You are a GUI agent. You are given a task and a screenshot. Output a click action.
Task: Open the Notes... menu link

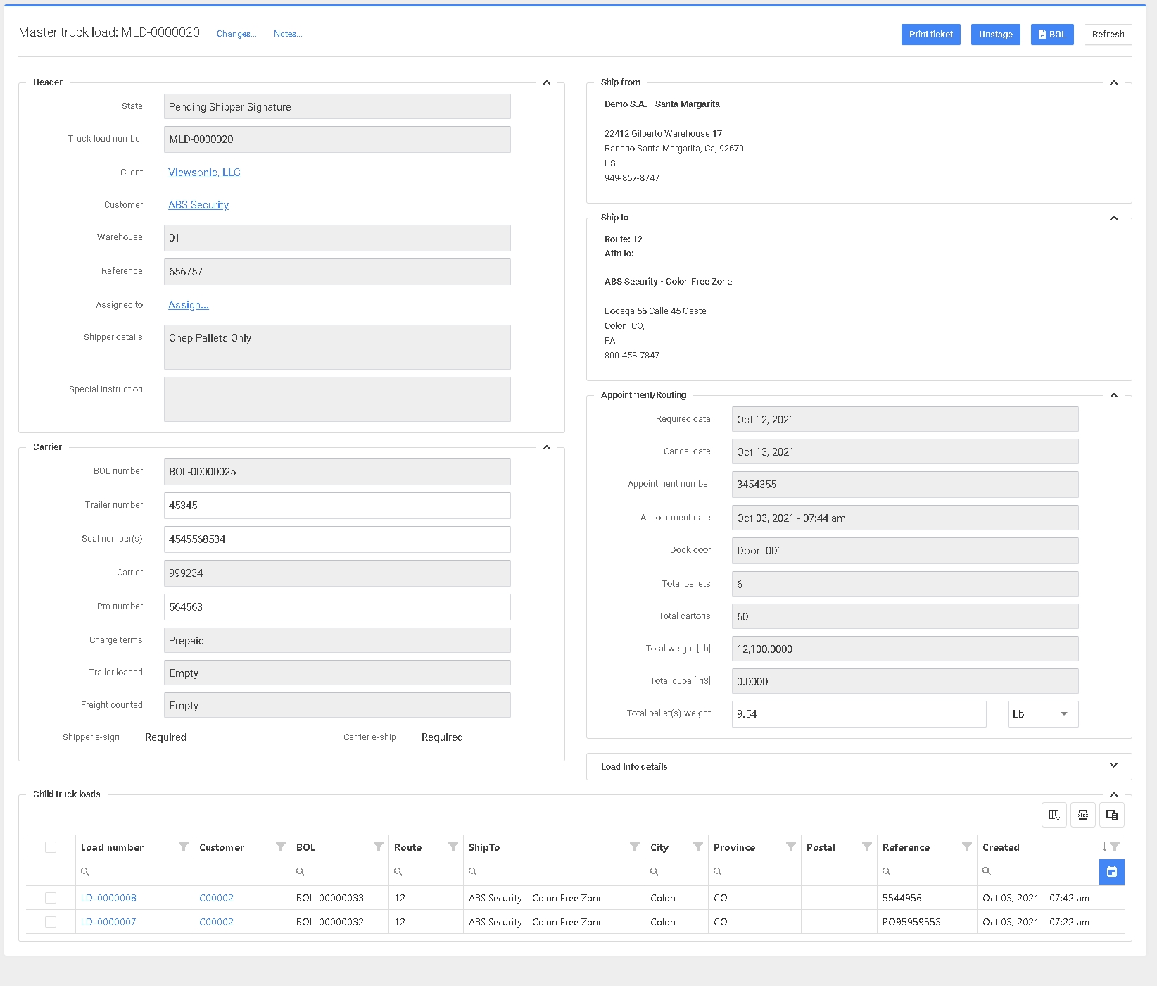288,34
